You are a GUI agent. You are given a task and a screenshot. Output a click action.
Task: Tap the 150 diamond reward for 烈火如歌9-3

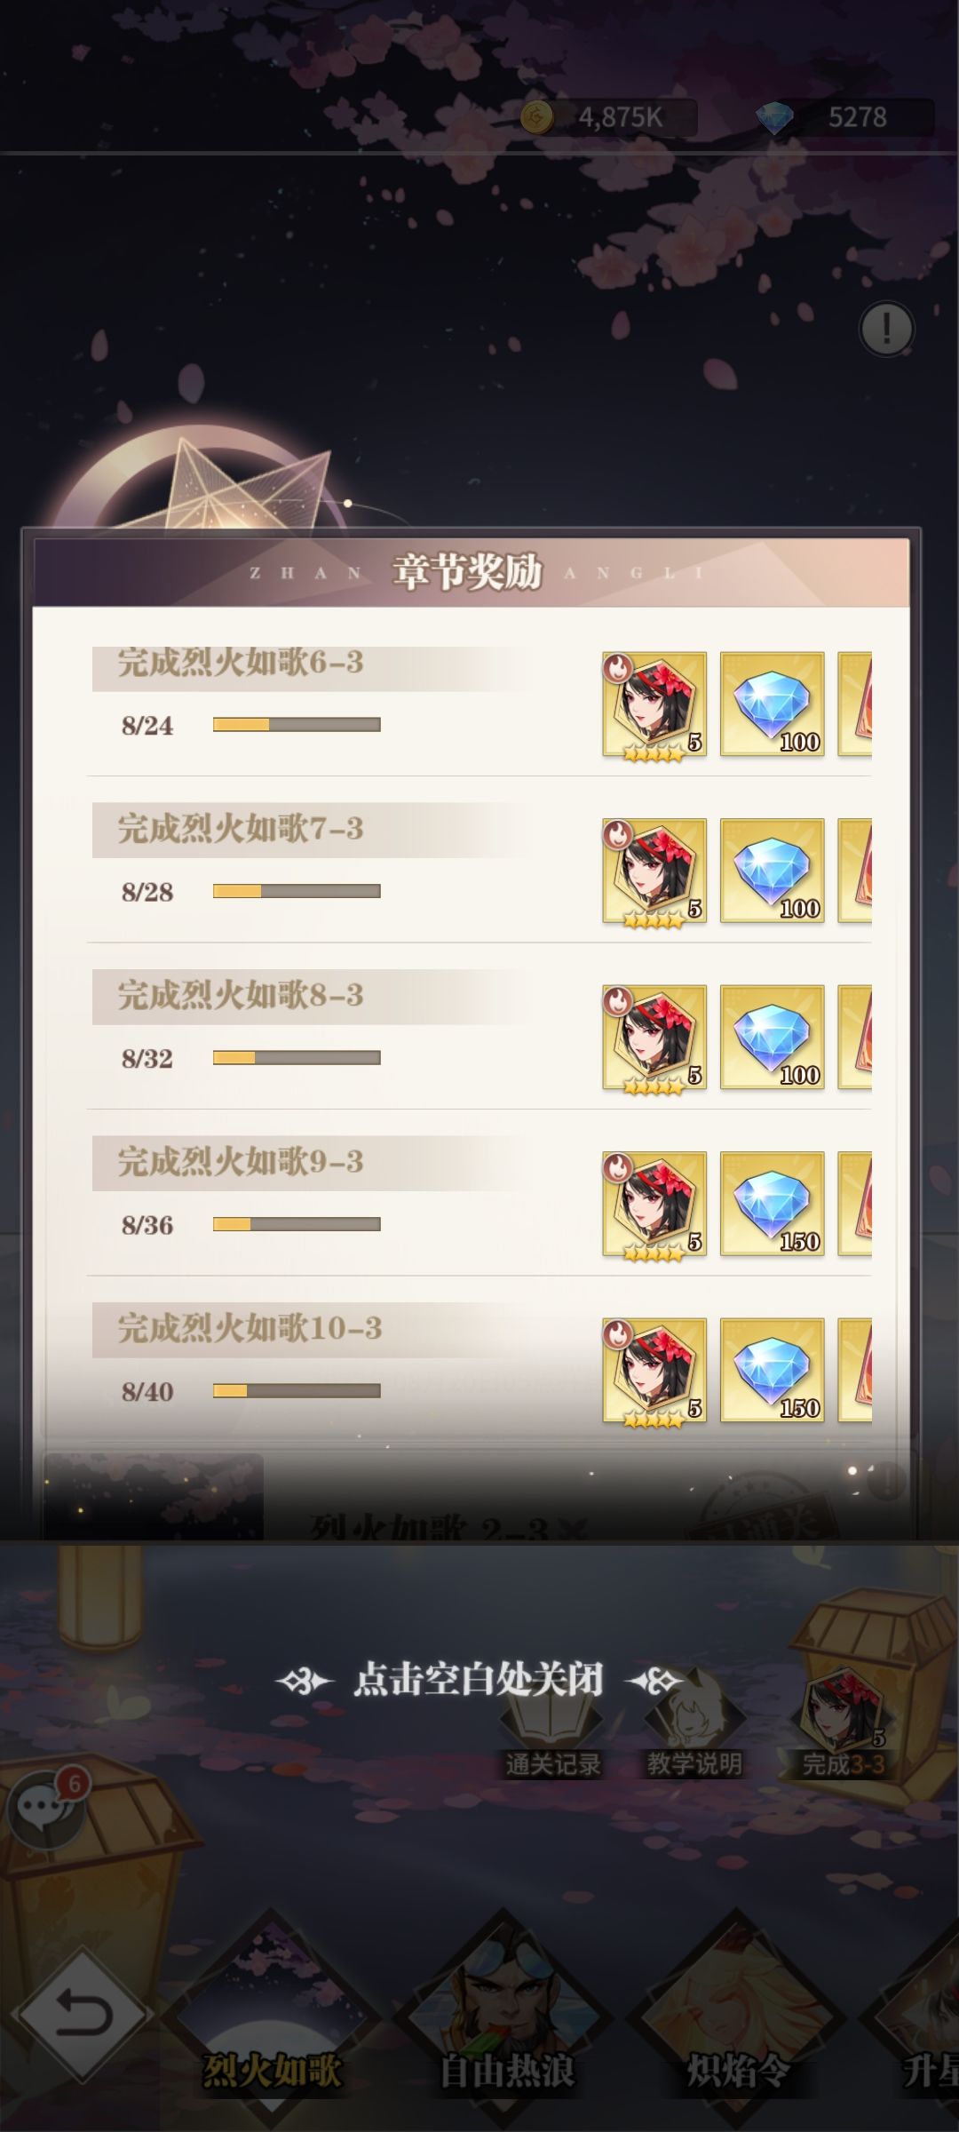coord(772,1205)
